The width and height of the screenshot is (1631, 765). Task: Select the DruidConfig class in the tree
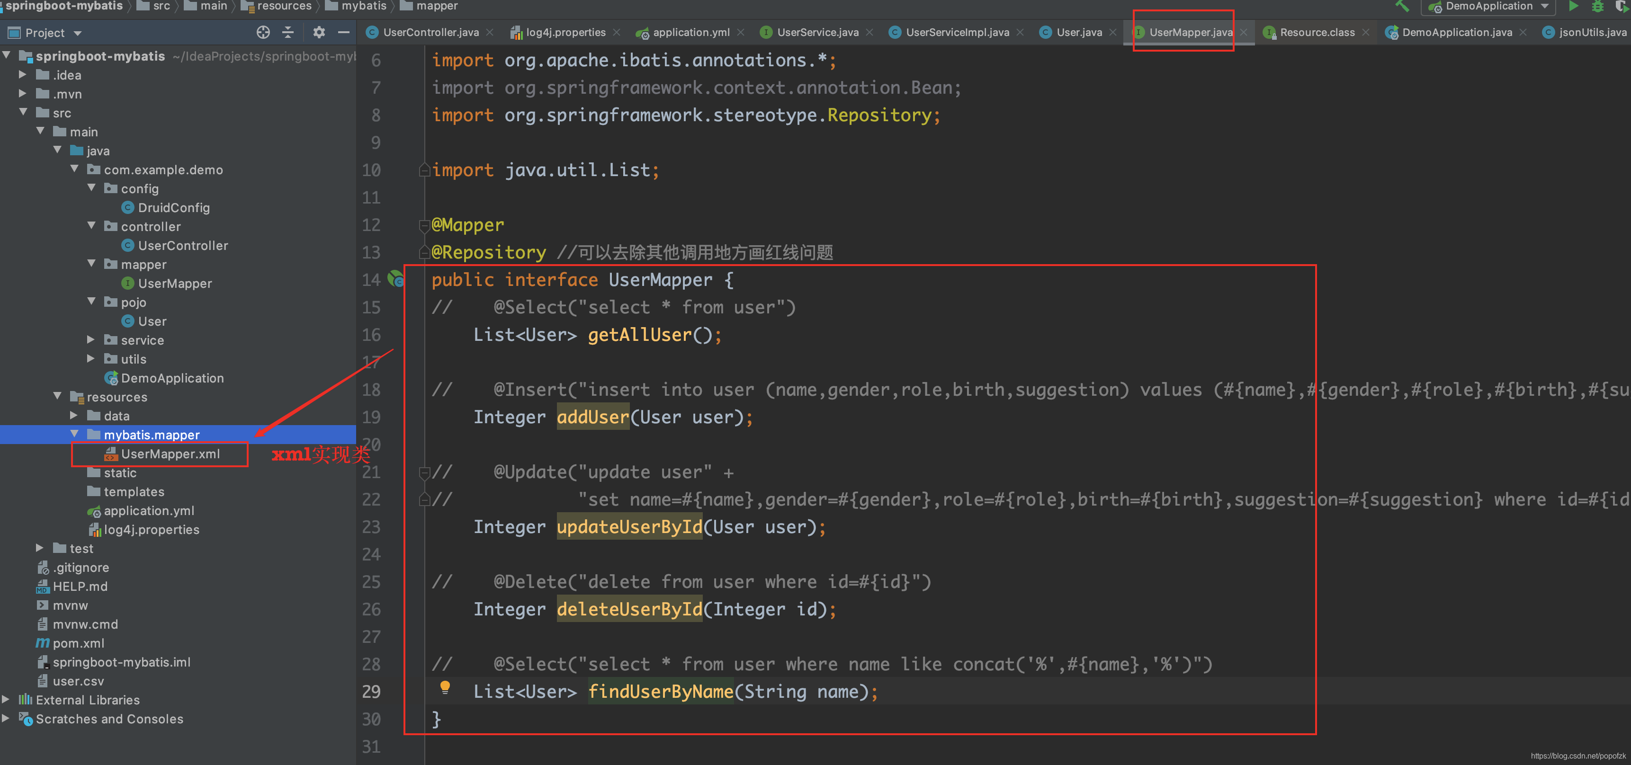[x=173, y=207]
